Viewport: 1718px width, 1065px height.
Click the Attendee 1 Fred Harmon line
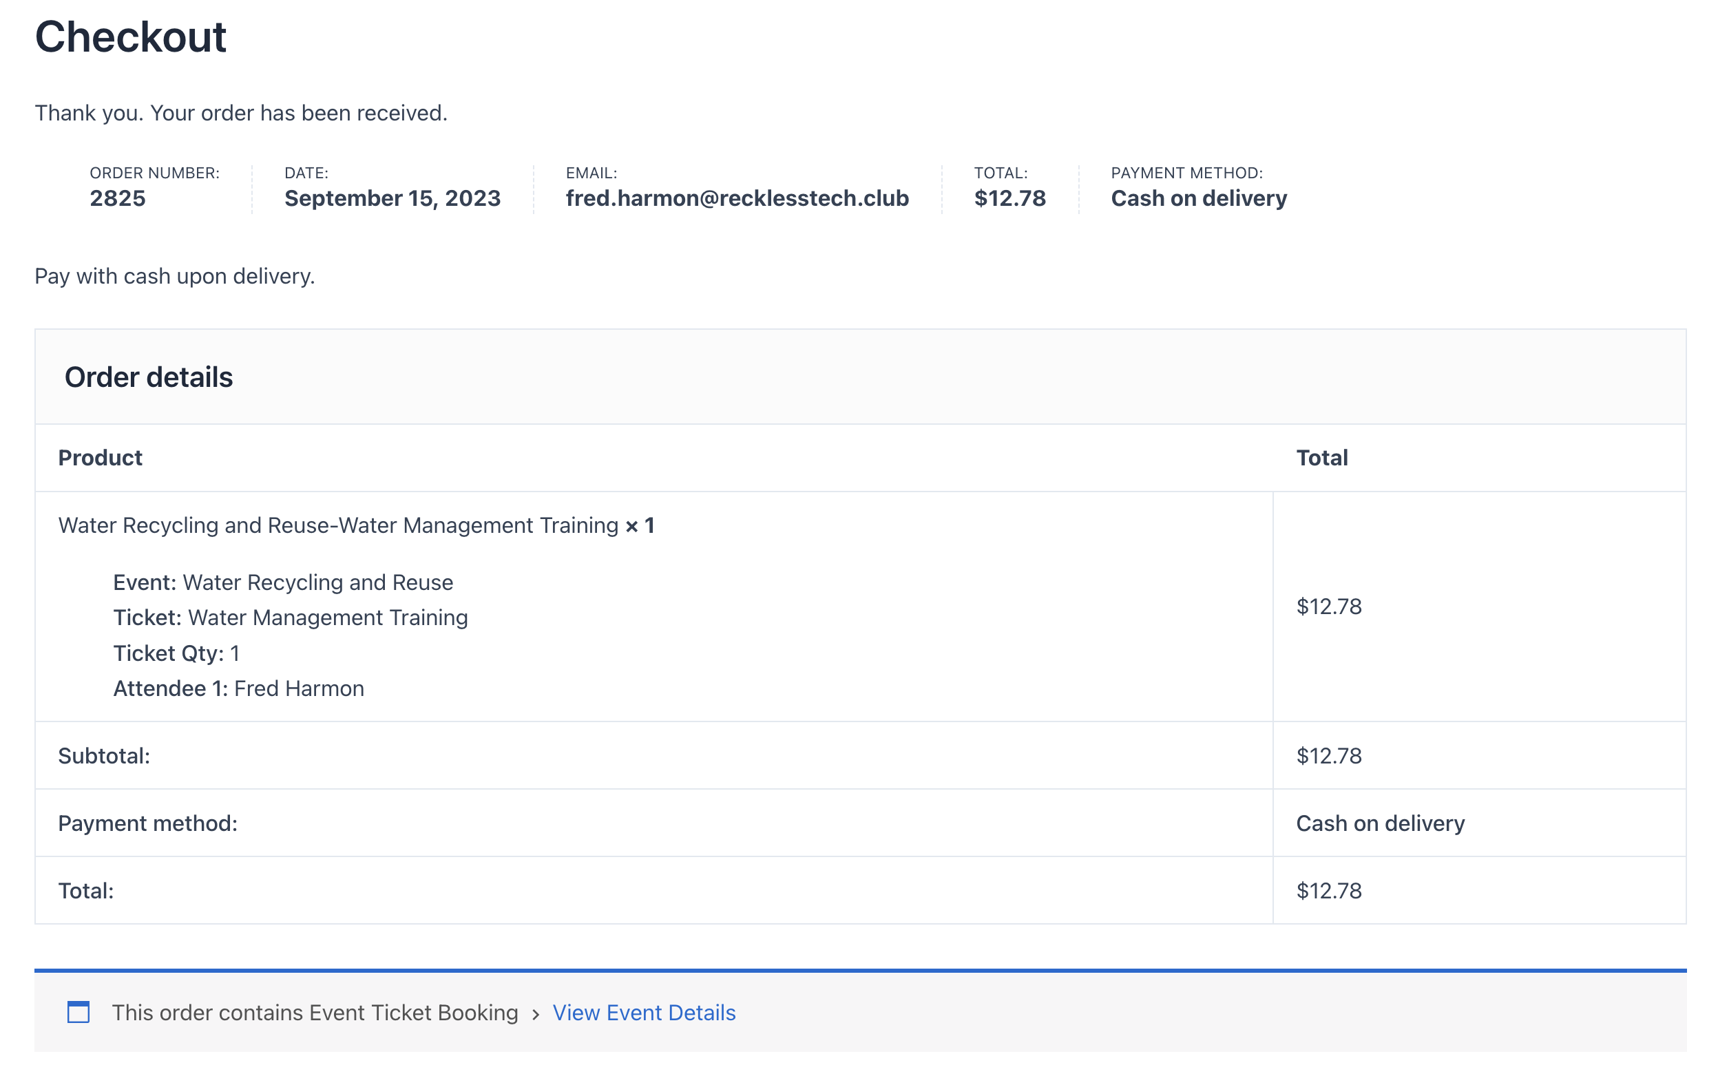(x=239, y=688)
